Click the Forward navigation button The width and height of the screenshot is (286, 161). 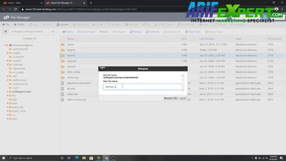coord(119,32)
